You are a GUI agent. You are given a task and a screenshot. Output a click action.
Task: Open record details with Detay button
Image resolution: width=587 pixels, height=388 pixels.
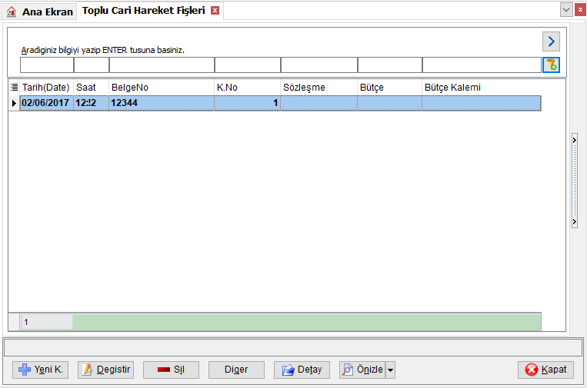tap(302, 370)
